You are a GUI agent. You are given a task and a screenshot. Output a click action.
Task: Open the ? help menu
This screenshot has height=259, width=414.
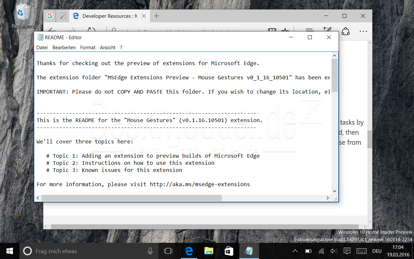121,47
